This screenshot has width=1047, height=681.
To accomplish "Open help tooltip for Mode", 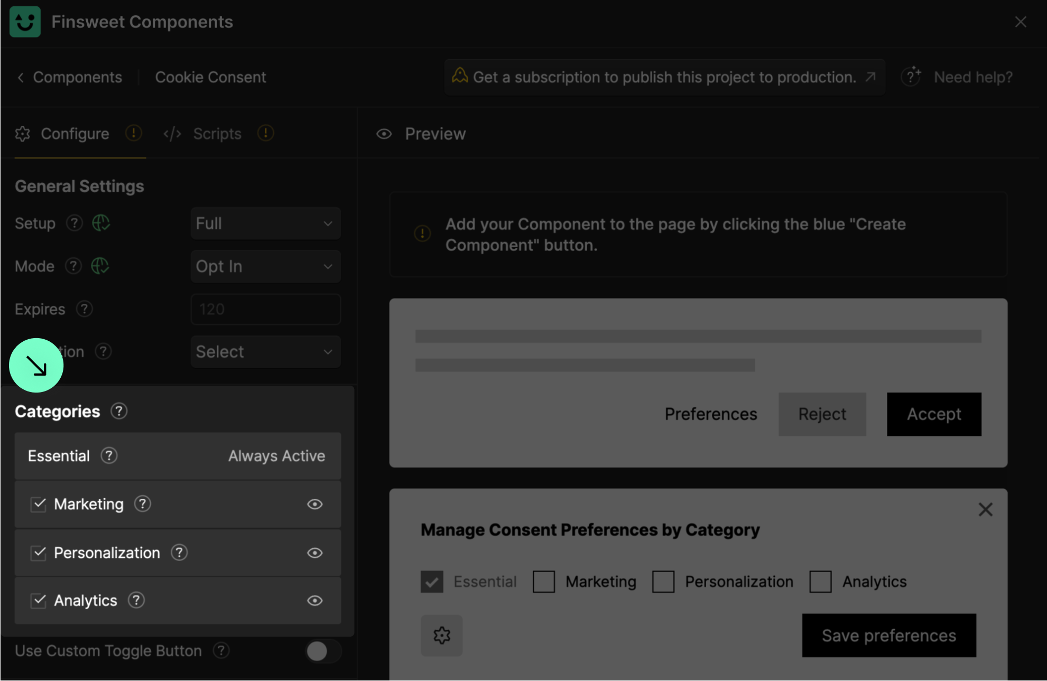I will [x=73, y=266].
